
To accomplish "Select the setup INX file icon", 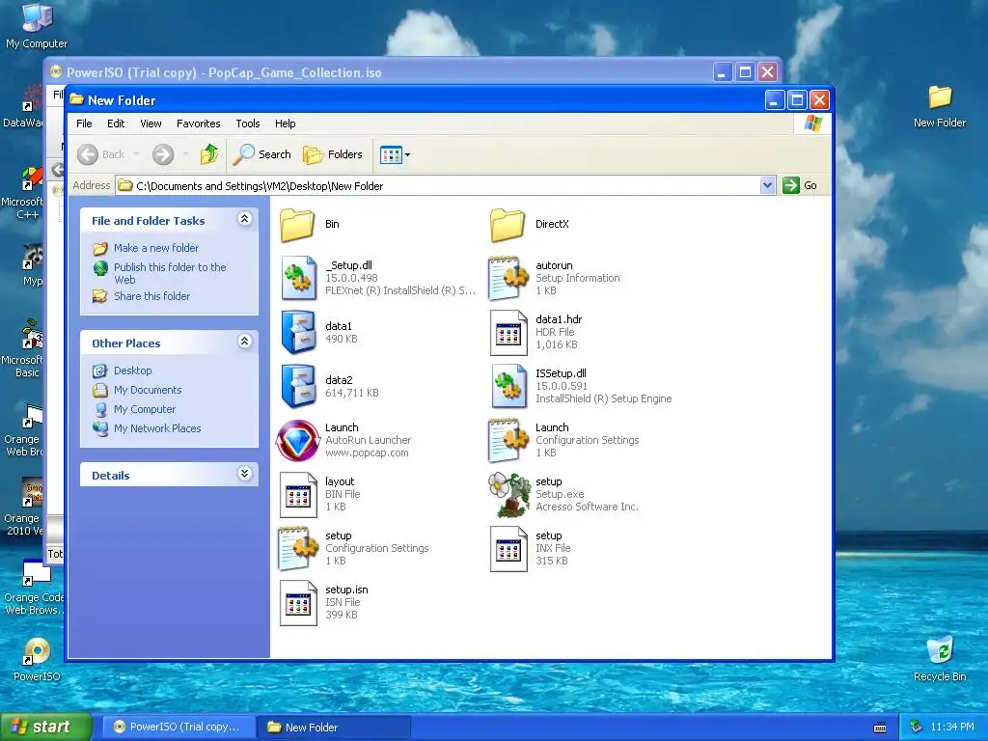I will 508,549.
